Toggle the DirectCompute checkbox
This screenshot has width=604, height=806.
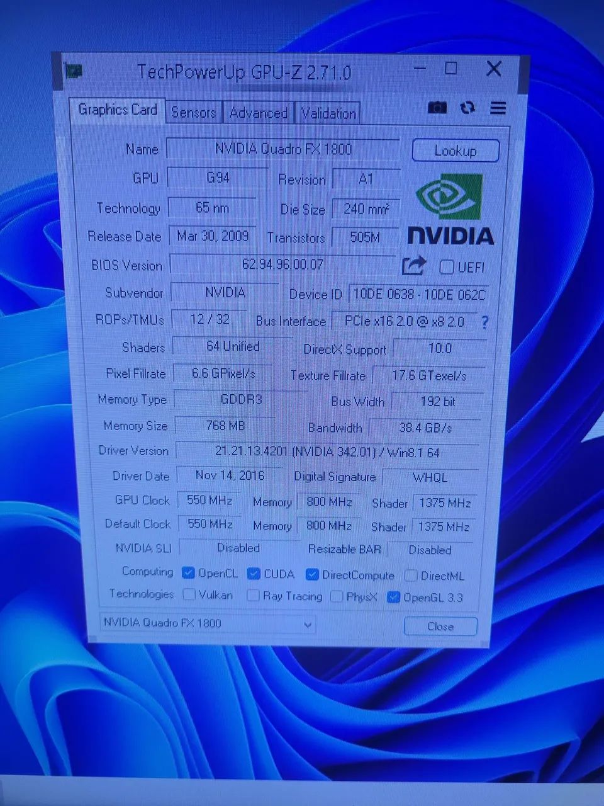point(312,574)
